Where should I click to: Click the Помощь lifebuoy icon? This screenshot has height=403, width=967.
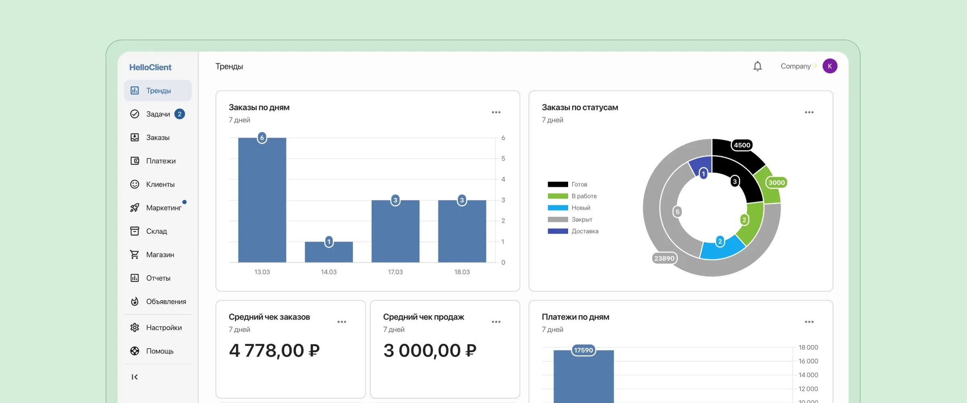coord(135,351)
